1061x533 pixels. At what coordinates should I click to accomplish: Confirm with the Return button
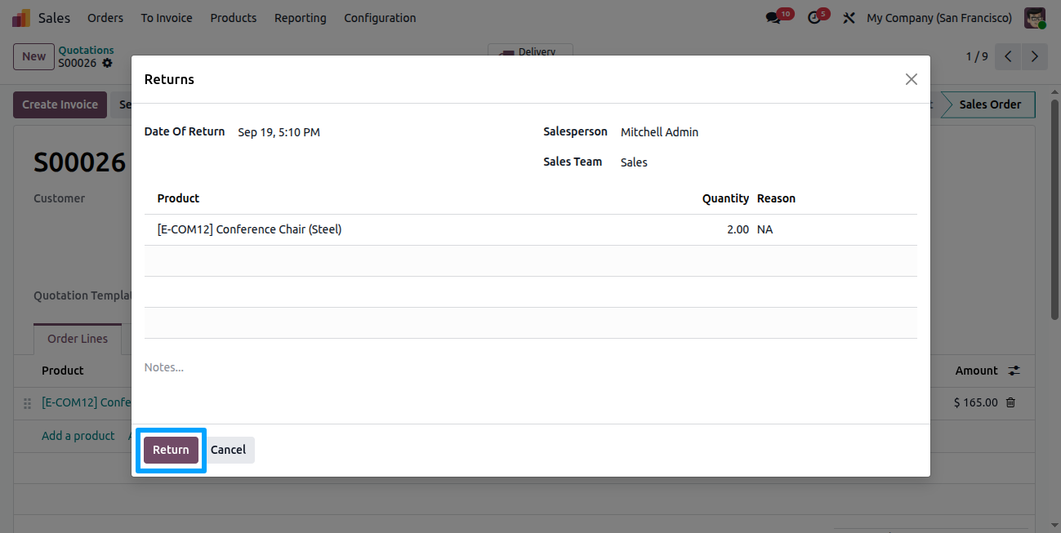171,450
